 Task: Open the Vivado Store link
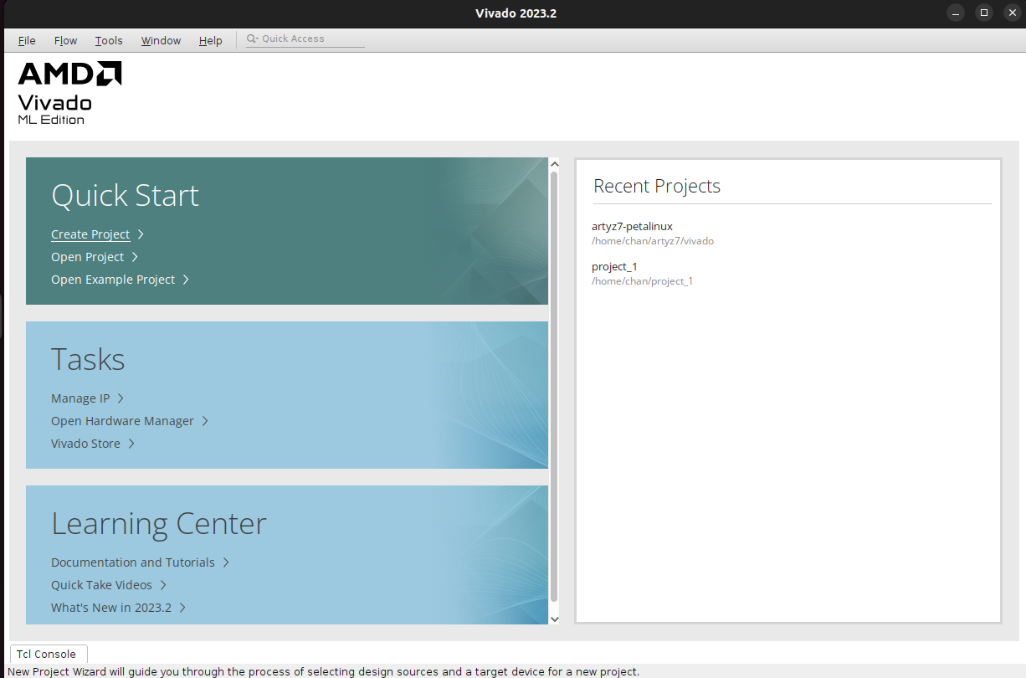pyautogui.click(x=85, y=444)
